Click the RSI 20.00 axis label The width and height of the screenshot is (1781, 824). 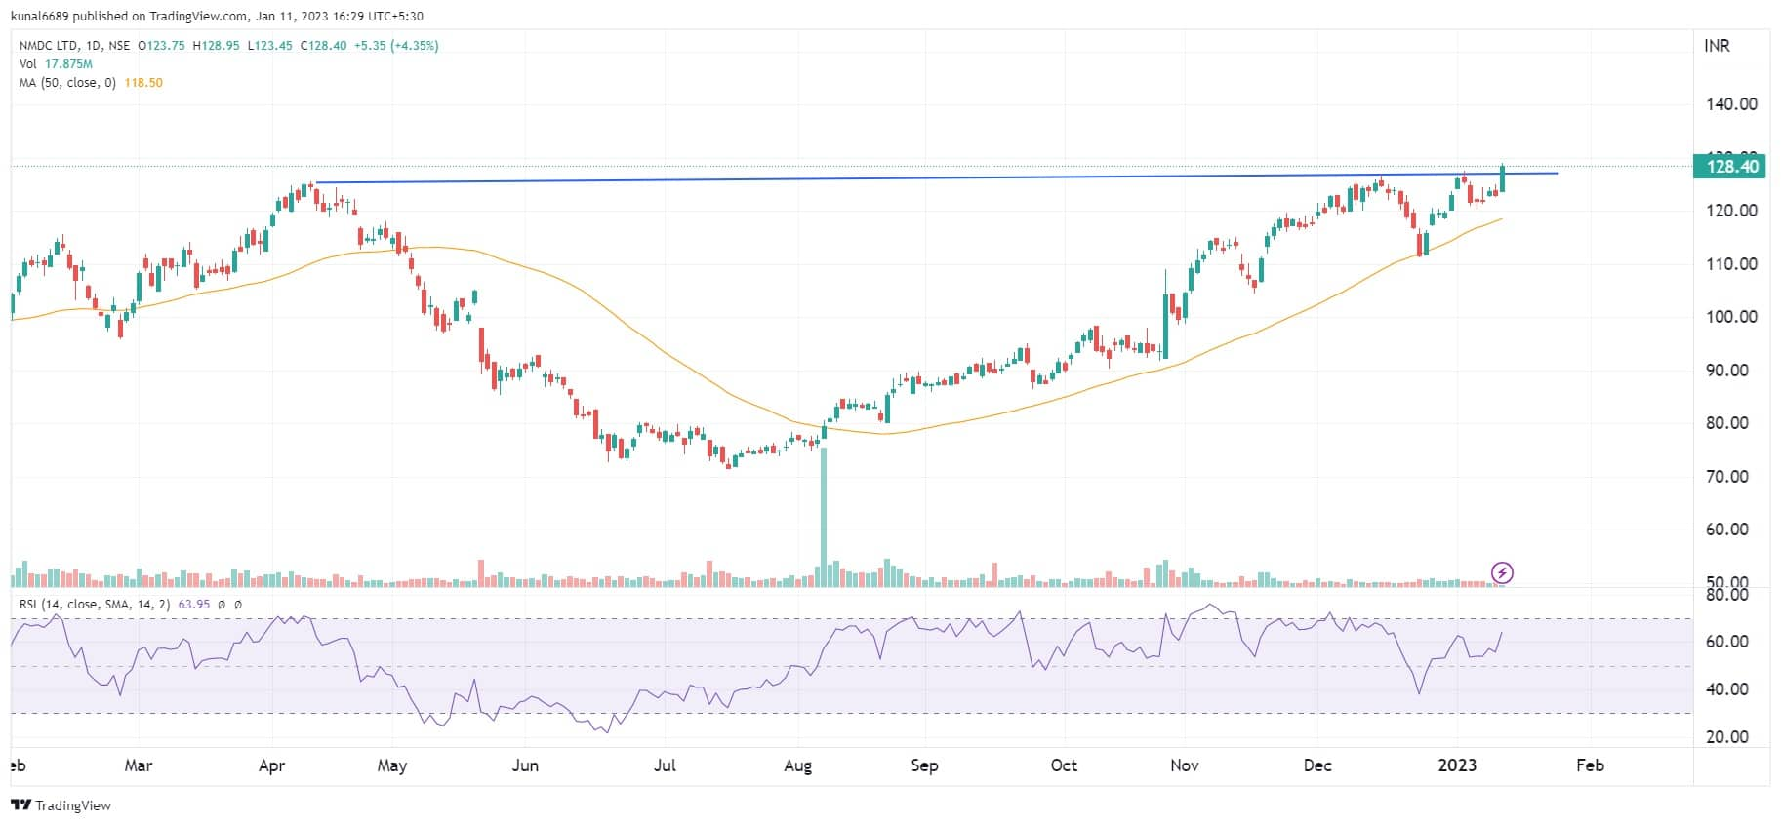click(1727, 737)
